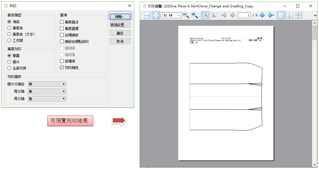The image size is (319, 170).
Task: Click the 頁面設置 button
Action: point(120,25)
